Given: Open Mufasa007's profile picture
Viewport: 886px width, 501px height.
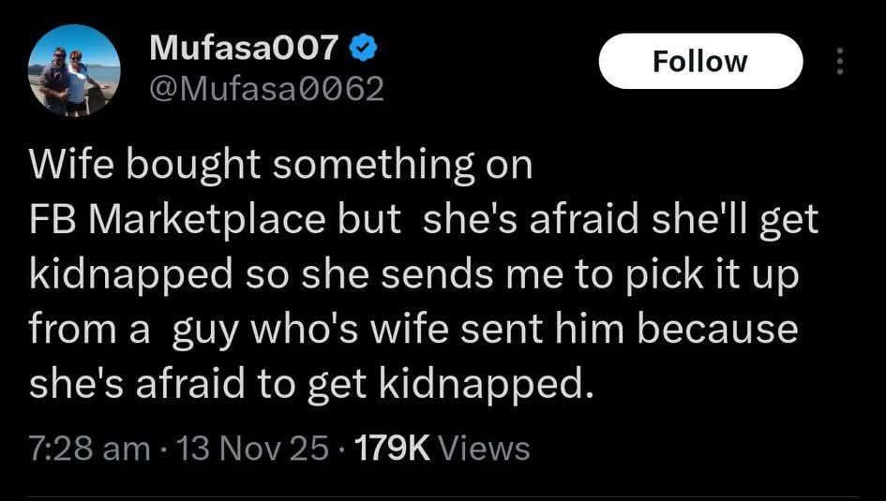Looking at the screenshot, I should (74, 70).
